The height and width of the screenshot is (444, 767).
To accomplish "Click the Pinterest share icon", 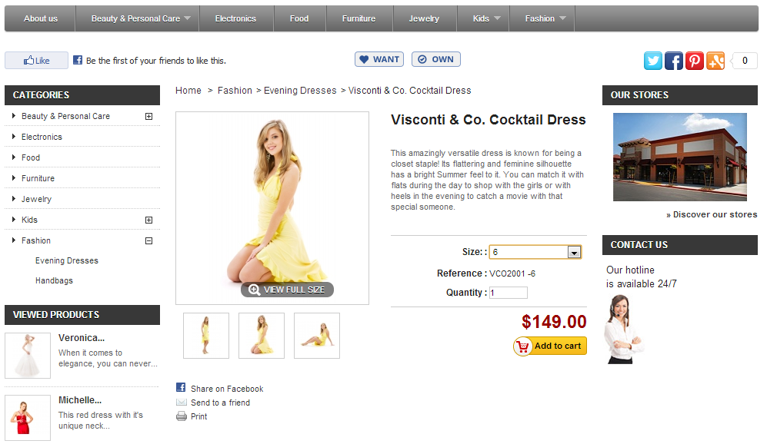I will [695, 61].
